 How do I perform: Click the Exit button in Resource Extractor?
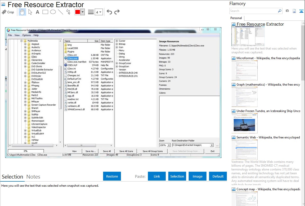(213, 151)
